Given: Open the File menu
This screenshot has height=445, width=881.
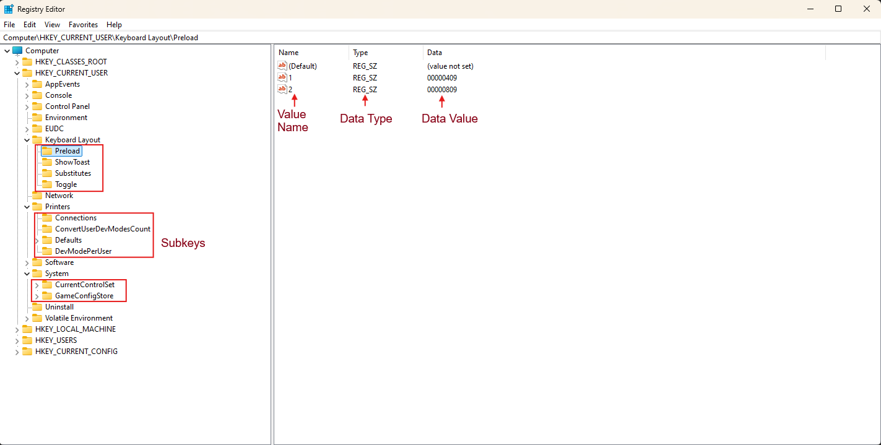Looking at the screenshot, I should click(9, 25).
